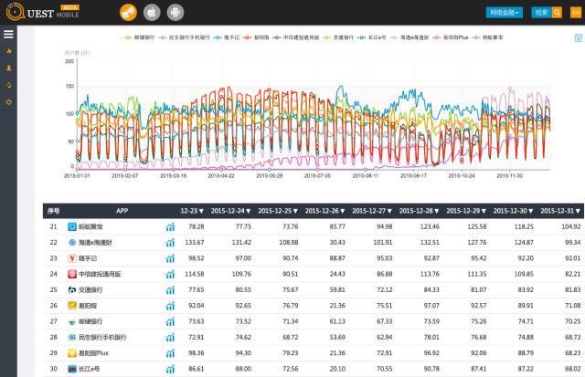Open trend chart icon for row 21
Image resolution: width=585 pixels, height=377 pixels.
[x=170, y=227]
